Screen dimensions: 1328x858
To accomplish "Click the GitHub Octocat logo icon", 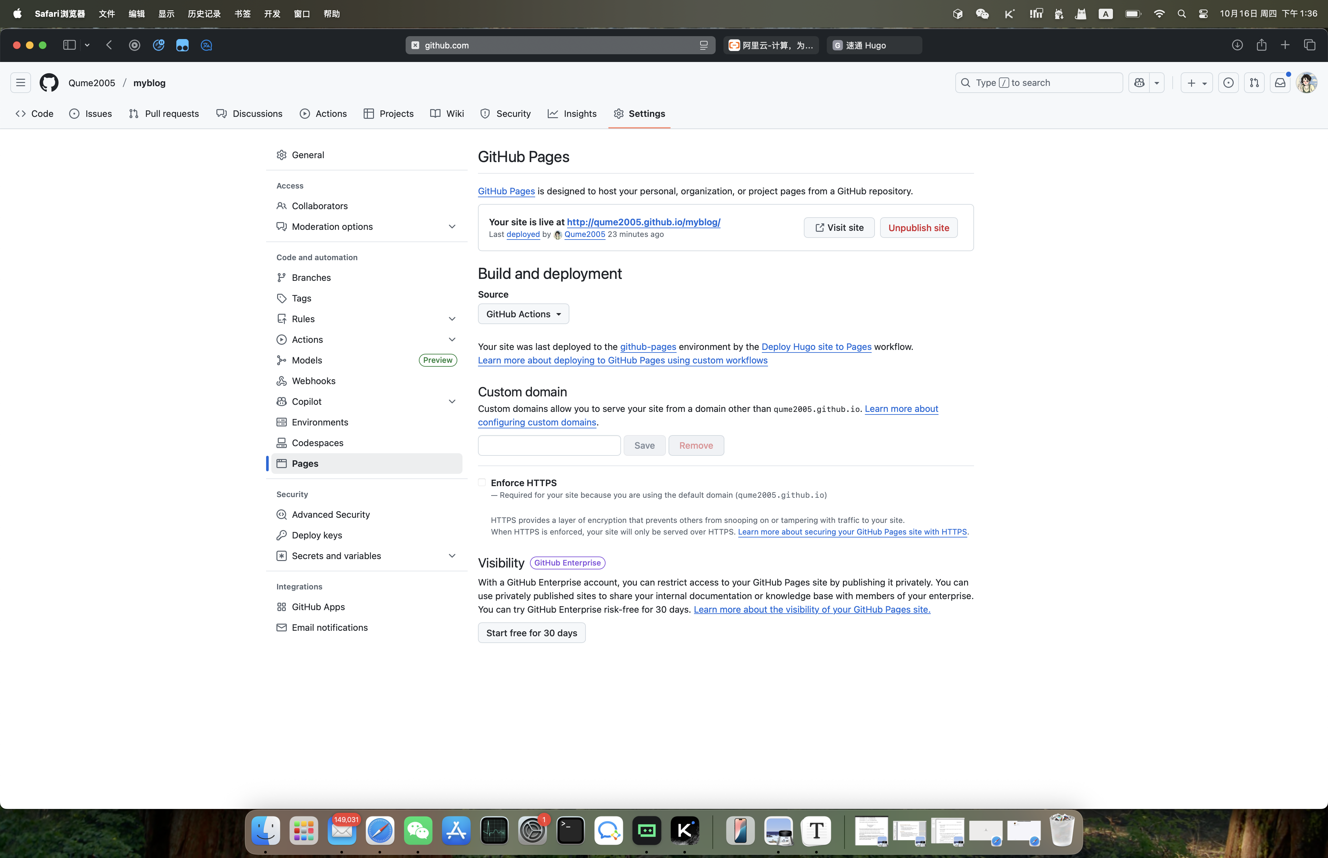I will tap(49, 82).
